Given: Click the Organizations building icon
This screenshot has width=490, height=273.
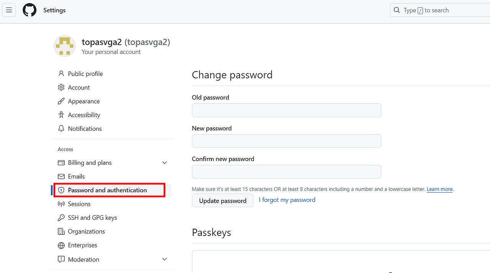Looking at the screenshot, I should 61,231.
